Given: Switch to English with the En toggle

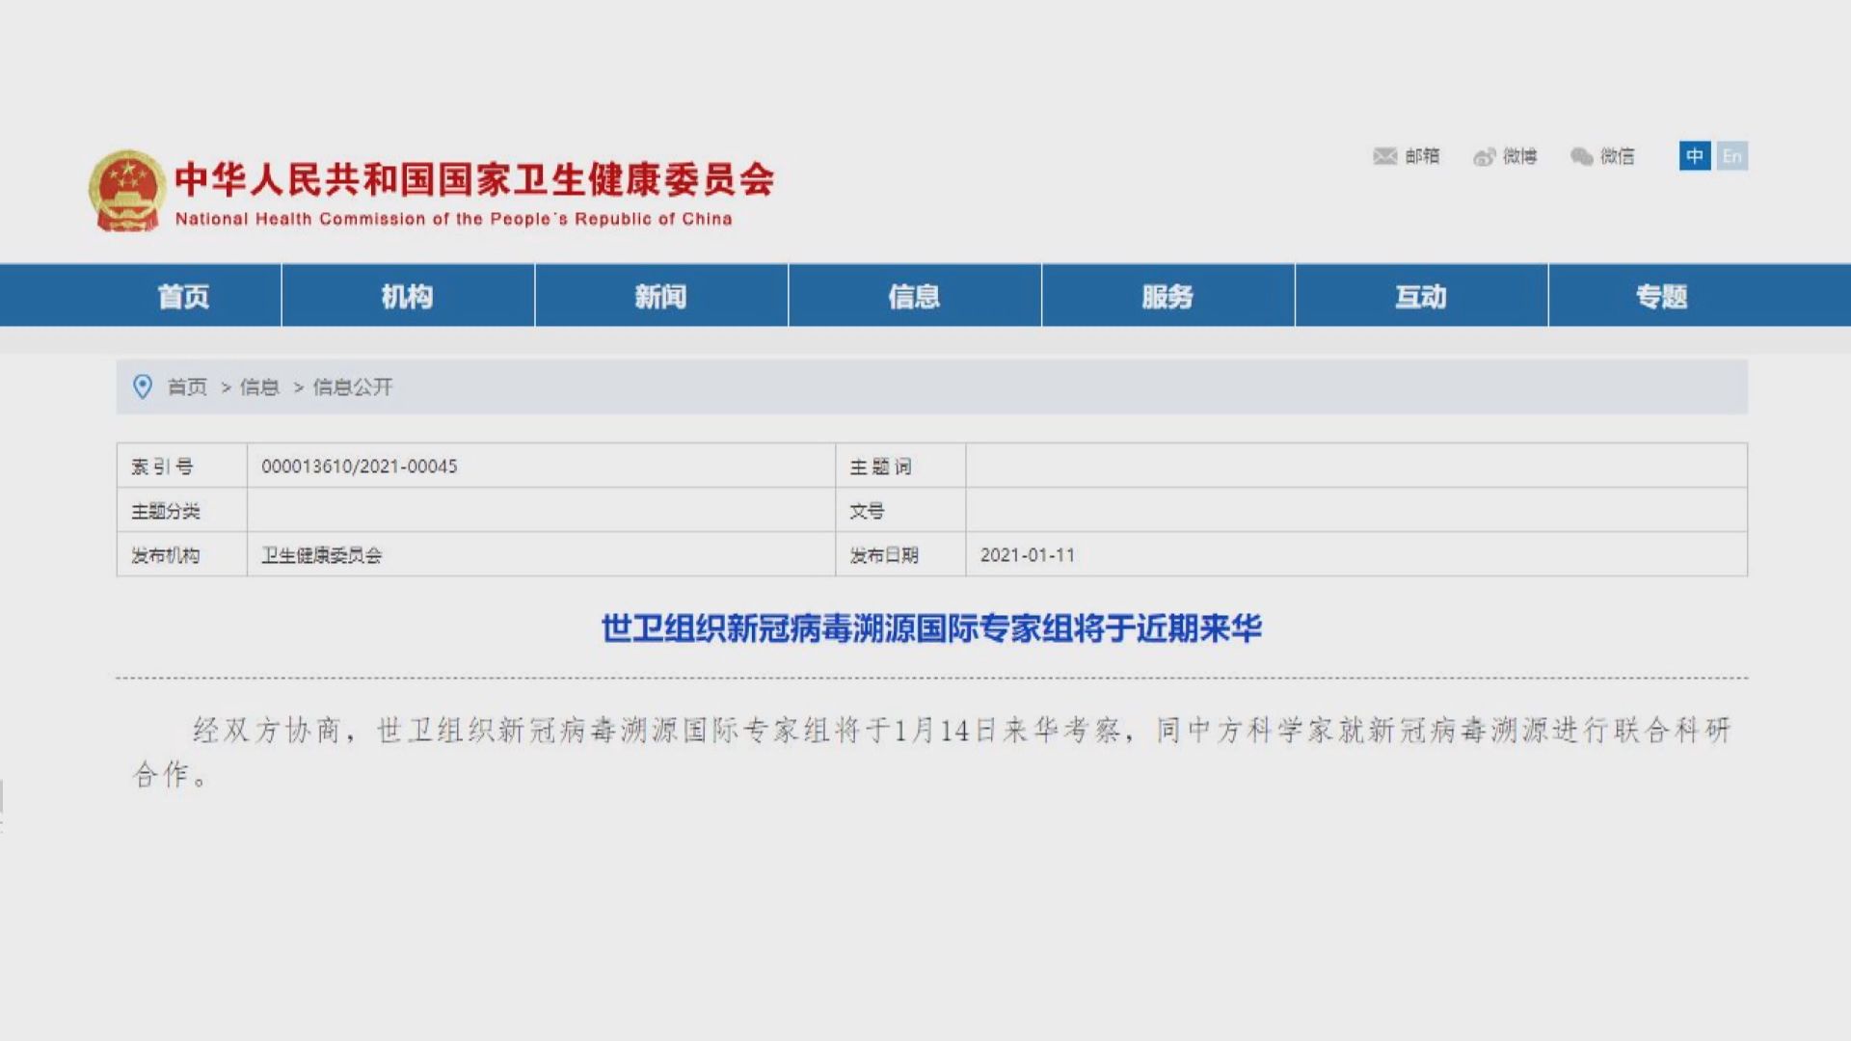Looking at the screenshot, I should [1731, 156].
